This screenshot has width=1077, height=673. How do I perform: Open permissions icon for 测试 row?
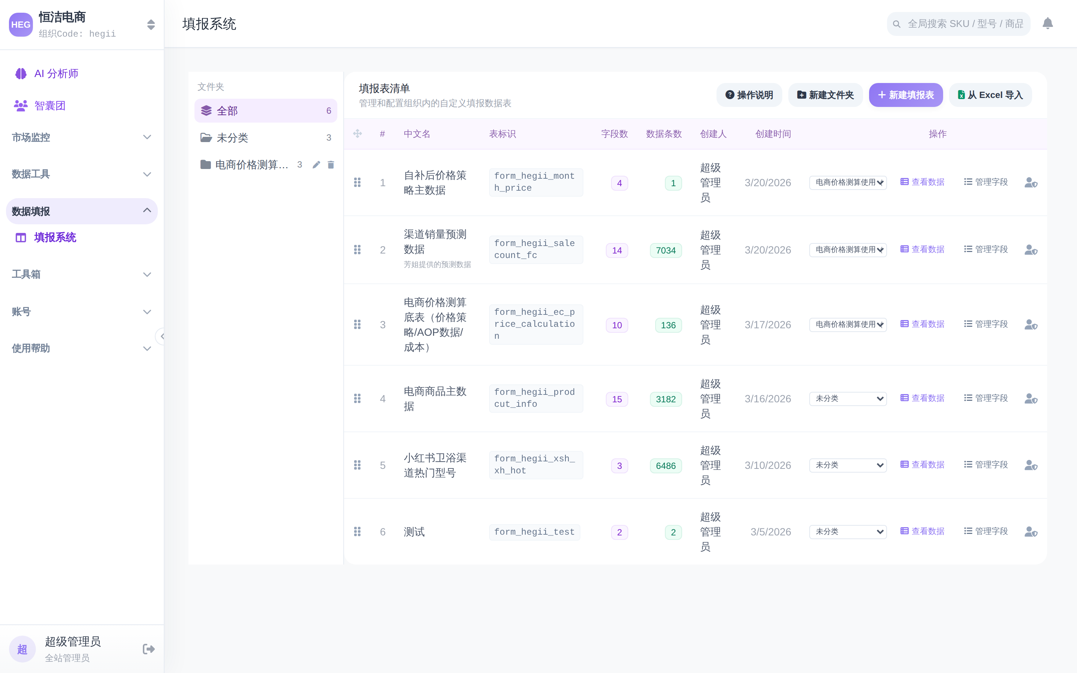tap(1031, 531)
